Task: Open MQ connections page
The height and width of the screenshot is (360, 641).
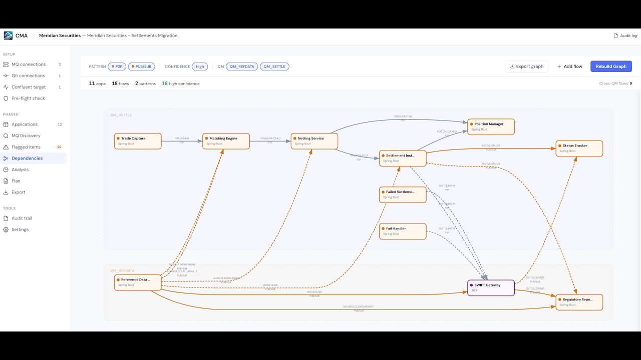Action: (33, 64)
